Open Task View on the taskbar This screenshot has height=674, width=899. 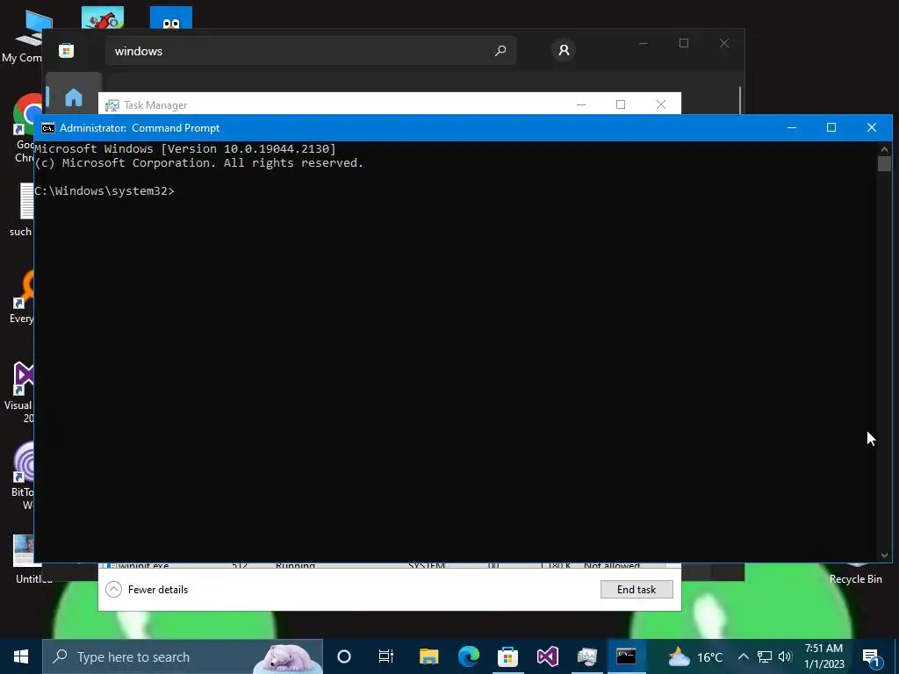pos(386,656)
